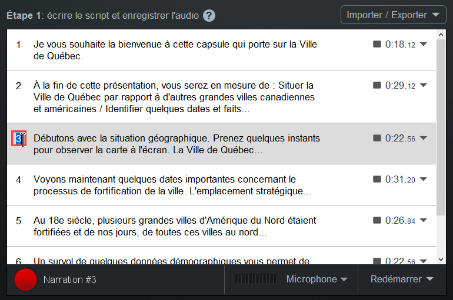Viewport: 453px width, 300px height.
Task: Click audio clip icon for narration 3
Action: (377, 138)
